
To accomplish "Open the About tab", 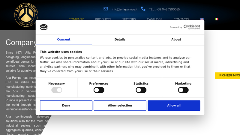I will (x=176, y=40).
